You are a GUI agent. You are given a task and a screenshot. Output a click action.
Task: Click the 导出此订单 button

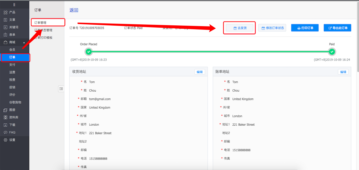pyautogui.click(x=337, y=28)
